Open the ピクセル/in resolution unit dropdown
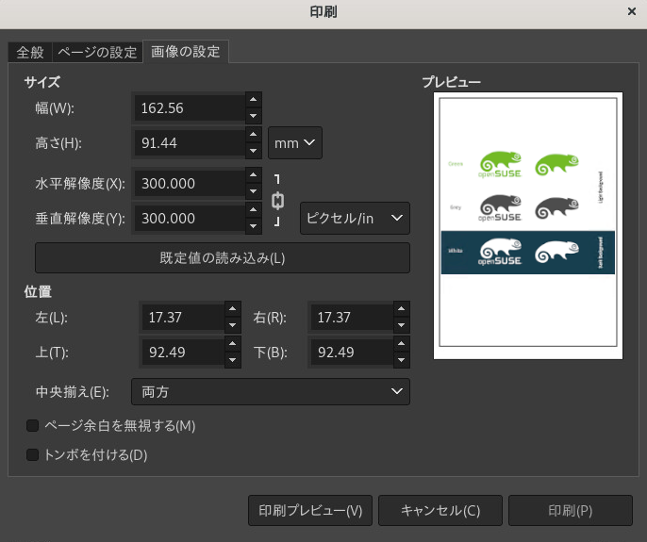The width and height of the screenshot is (647, 542). pyautogui.click(x=355, y=218)
